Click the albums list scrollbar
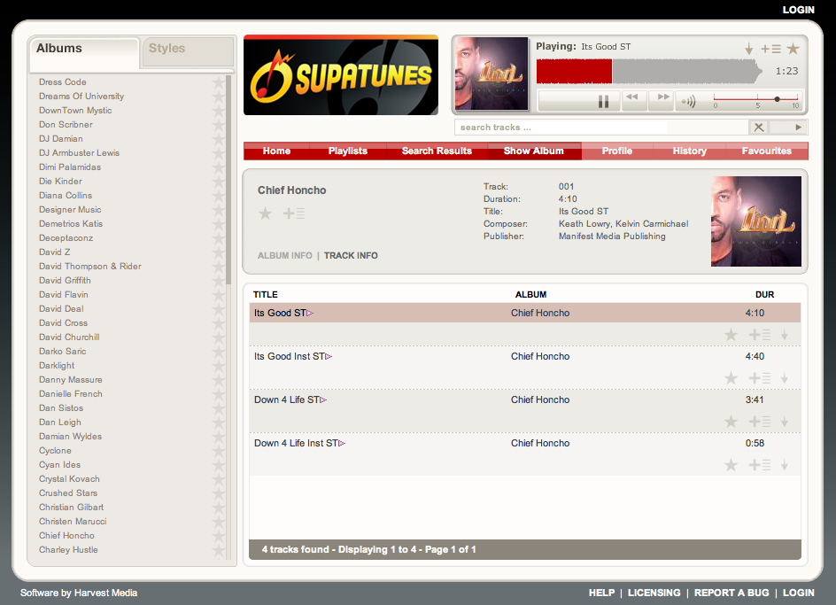 click(x=228, y=180)
